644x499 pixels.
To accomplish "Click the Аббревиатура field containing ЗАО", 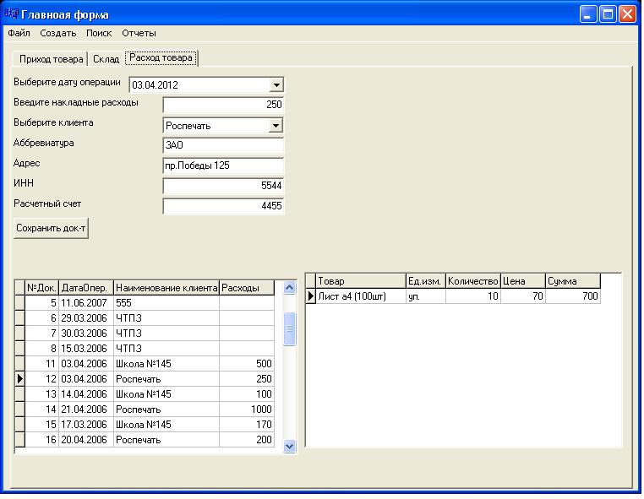I will (223, 145).
